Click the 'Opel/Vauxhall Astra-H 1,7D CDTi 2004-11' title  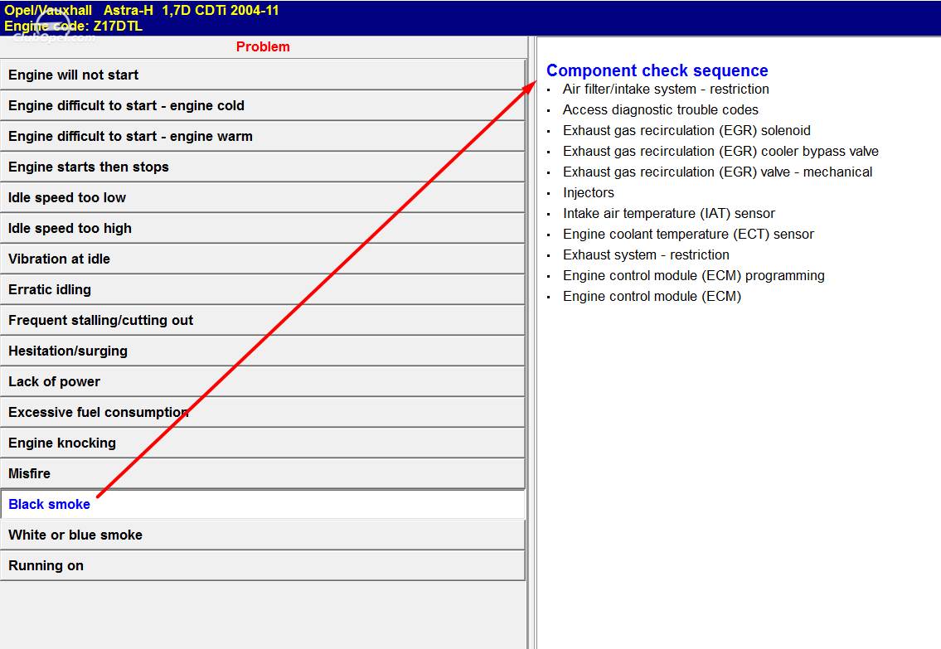142,10
